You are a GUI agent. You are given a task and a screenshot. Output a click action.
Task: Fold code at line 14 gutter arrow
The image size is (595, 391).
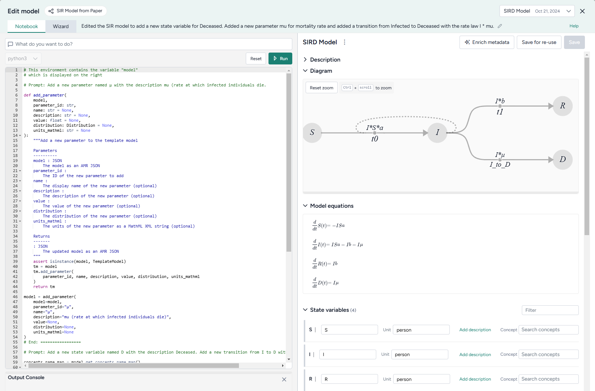click(x=20, y=136)
